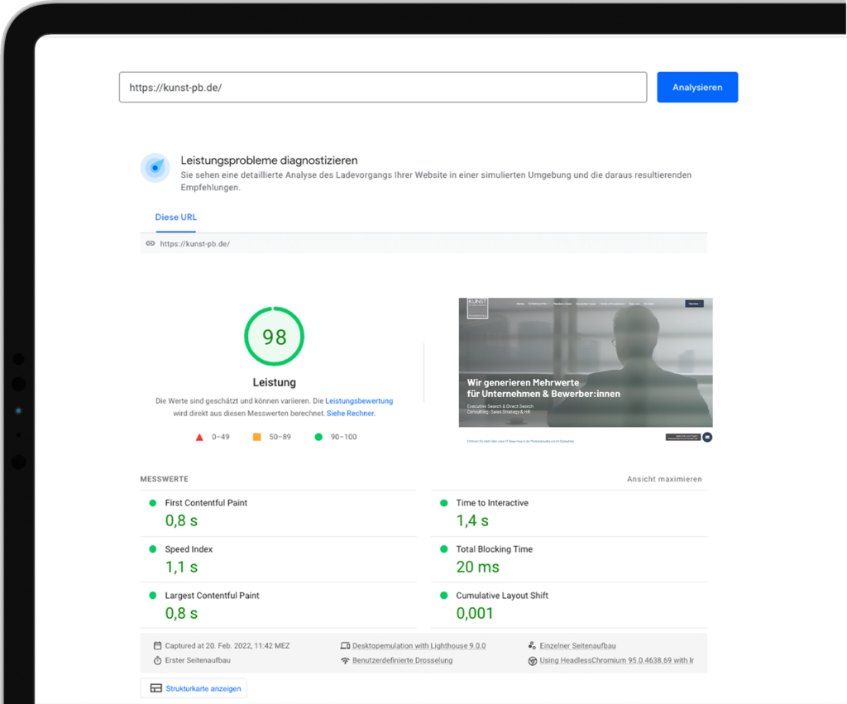
Task: Expand the First Contentful Paint metric
Action: [x=206, y=503]
